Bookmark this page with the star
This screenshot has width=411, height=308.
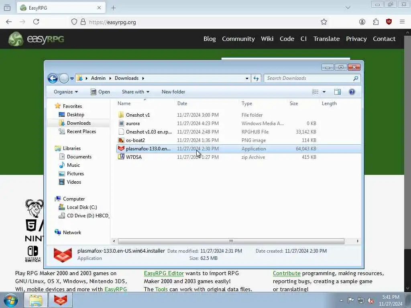pyautogui.click(x=324, y=22)
